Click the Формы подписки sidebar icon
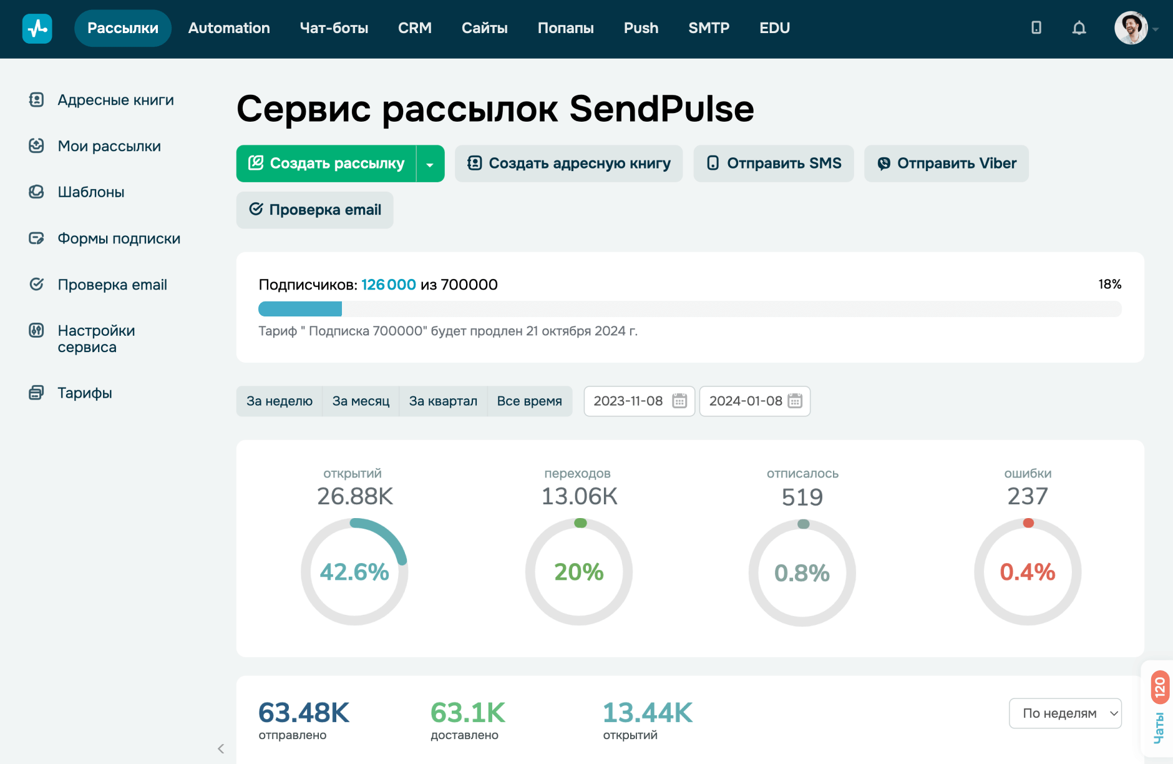This screenshot has width=1173, height=764. click(x=36, y=238)
